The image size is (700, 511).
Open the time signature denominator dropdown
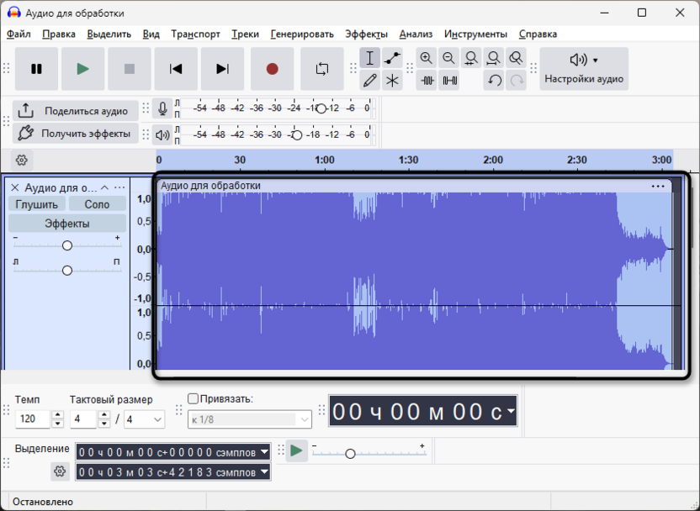click(144, 419)
